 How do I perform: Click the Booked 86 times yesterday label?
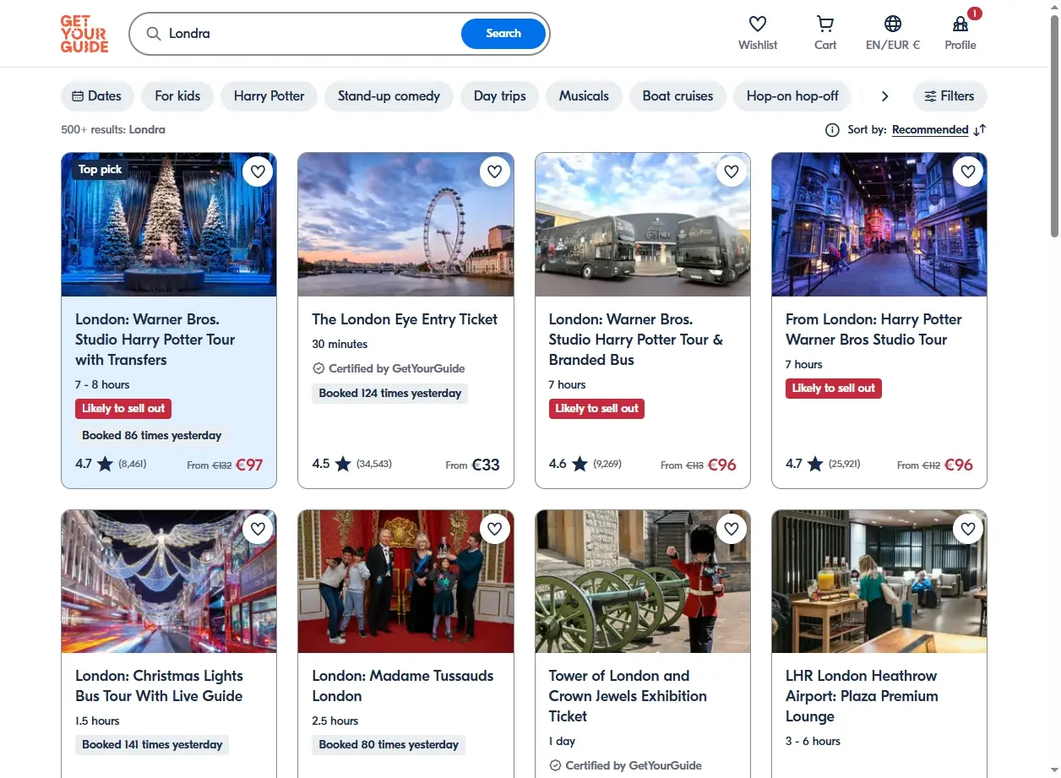click(x=152, y=436)
